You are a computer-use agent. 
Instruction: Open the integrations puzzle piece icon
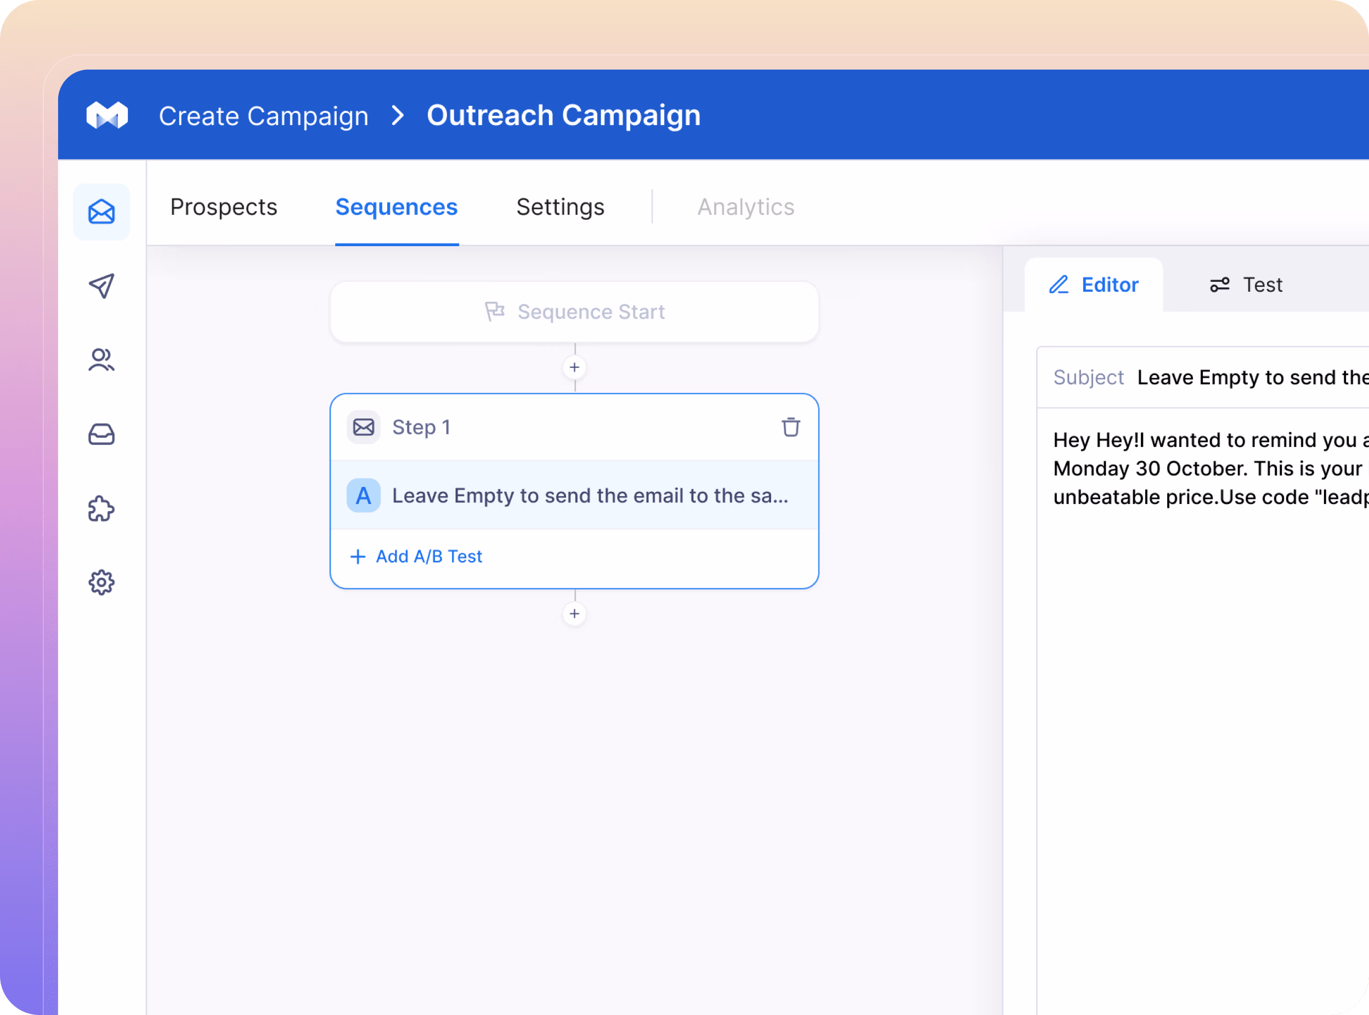(101, 509)
